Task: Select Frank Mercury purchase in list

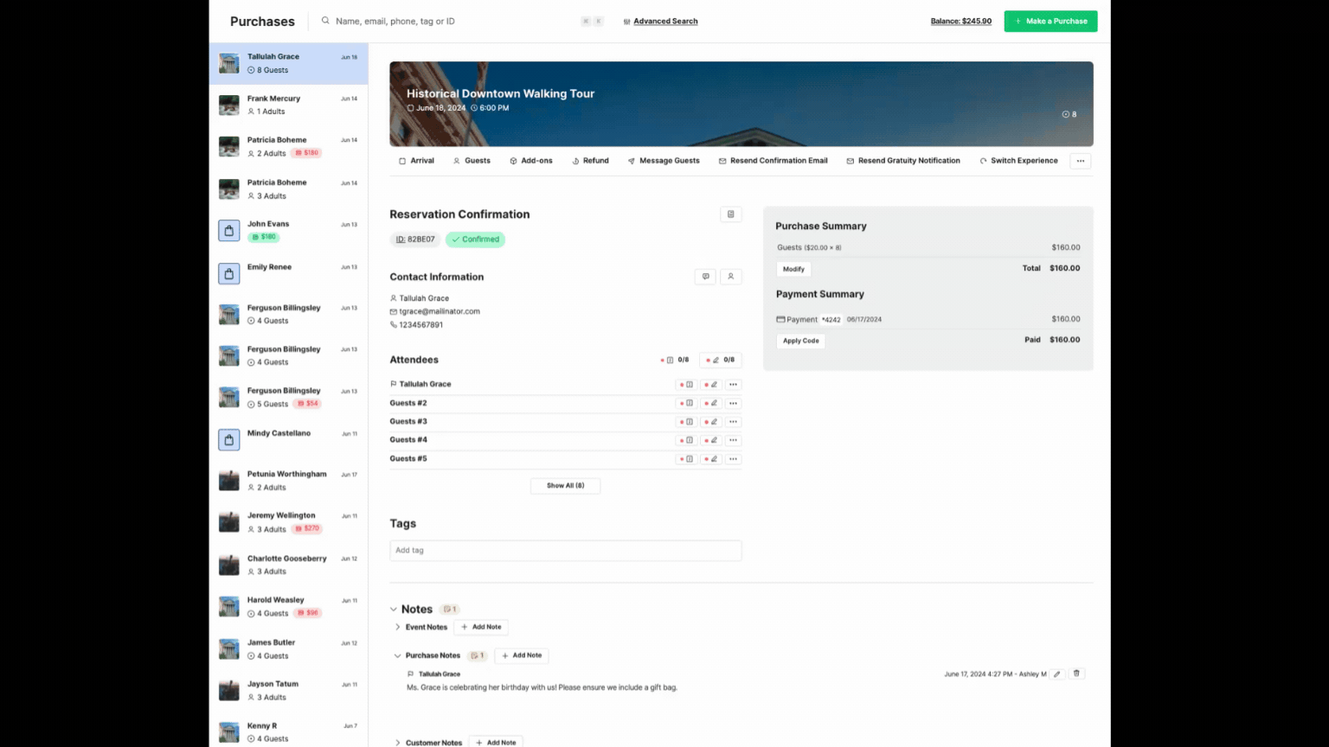Action: pyautogui.click(x=289, y=105)
